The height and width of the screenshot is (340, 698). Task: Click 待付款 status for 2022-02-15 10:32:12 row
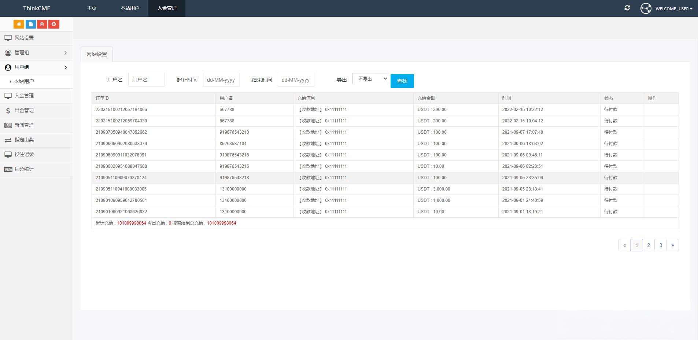tap(611, 110)
